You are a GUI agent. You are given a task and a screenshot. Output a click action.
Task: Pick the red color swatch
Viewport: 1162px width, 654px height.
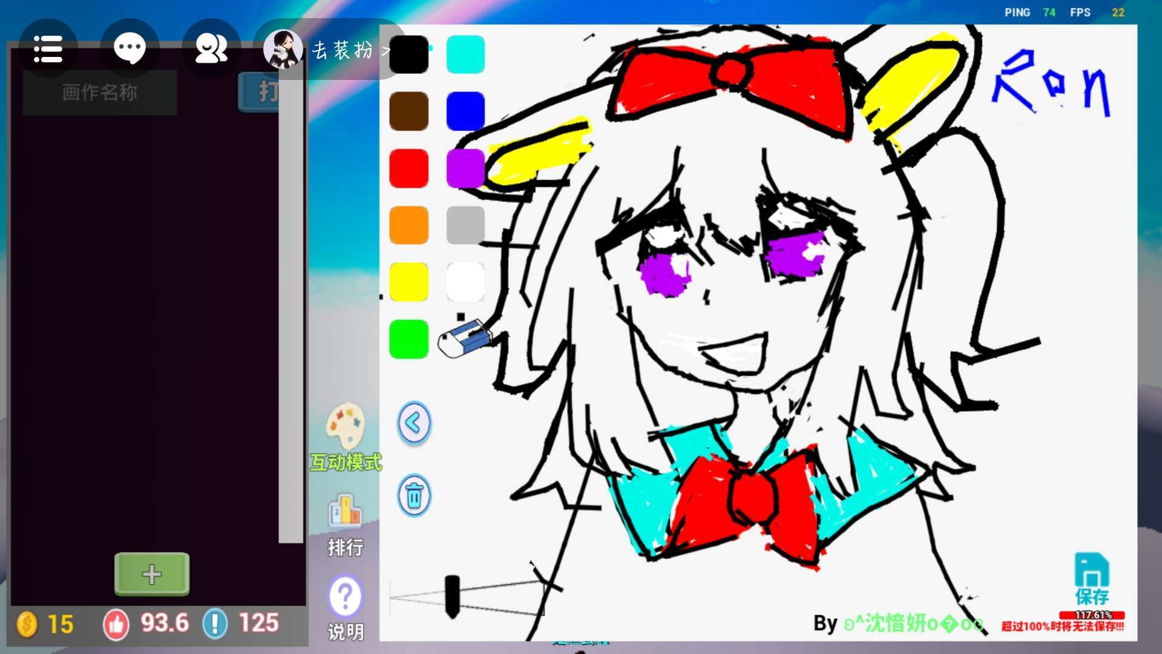click(x=409, y=168)
